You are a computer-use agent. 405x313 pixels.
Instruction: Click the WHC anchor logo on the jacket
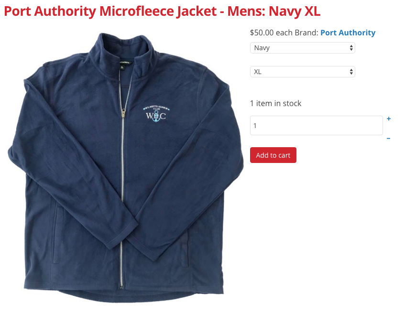[156, 114]
